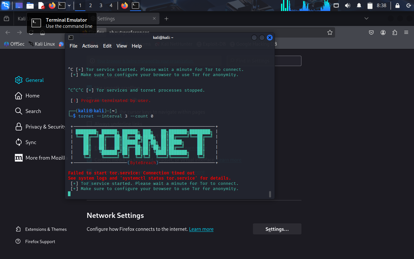Save the page to Pocket

pos(371,32)
